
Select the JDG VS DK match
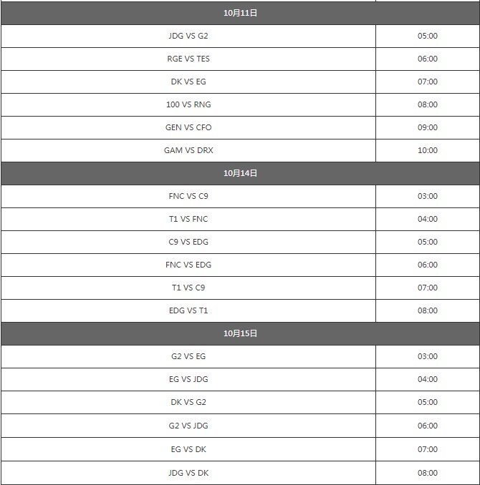pos(188,473)
